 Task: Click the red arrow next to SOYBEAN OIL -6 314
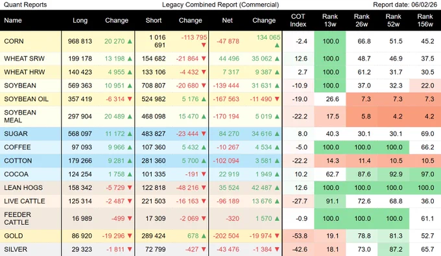coord(130,99)
